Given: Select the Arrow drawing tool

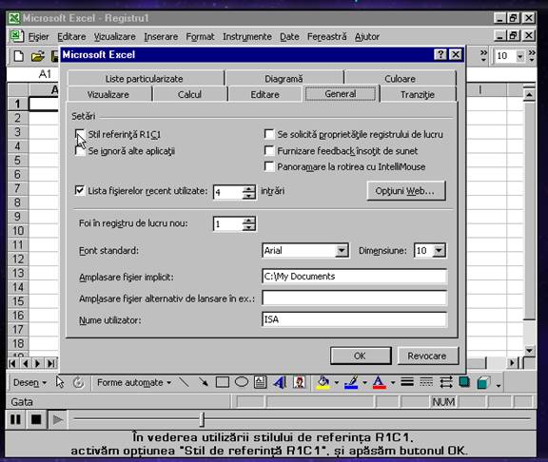Looking at the screenshot, I should [x=203, y=382].
